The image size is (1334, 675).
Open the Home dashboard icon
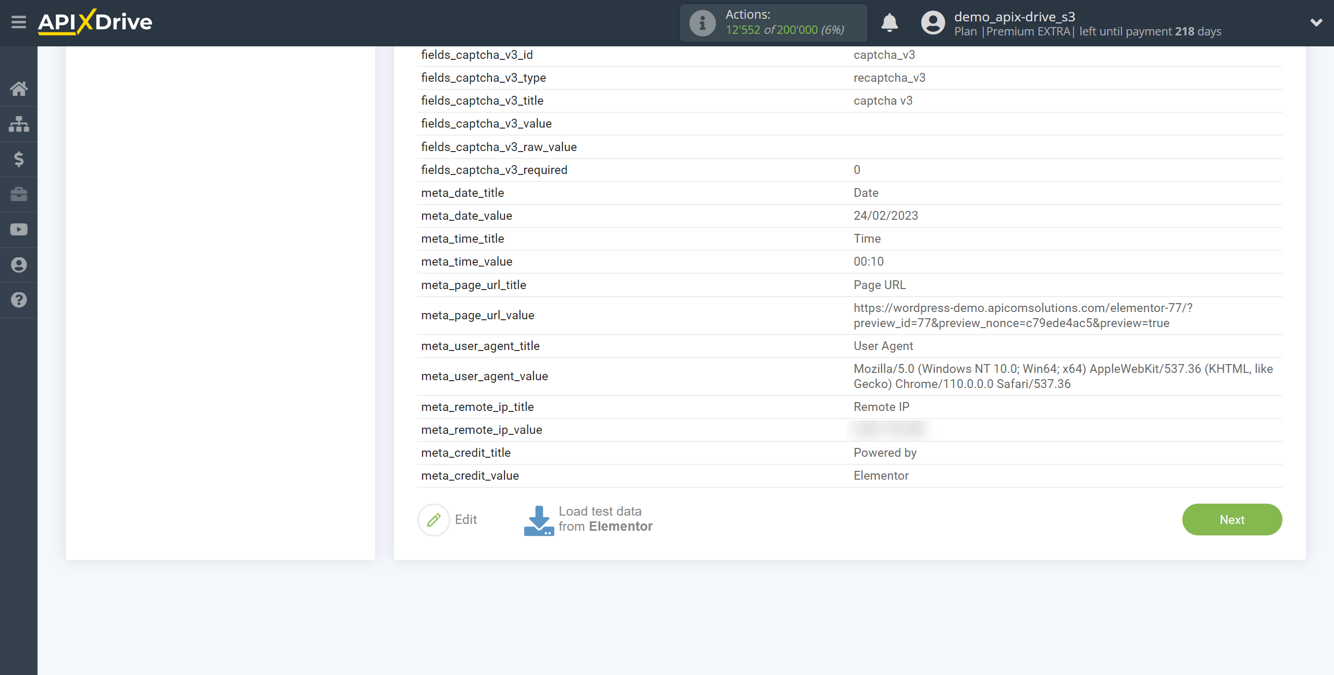click(x=19, y=89)
